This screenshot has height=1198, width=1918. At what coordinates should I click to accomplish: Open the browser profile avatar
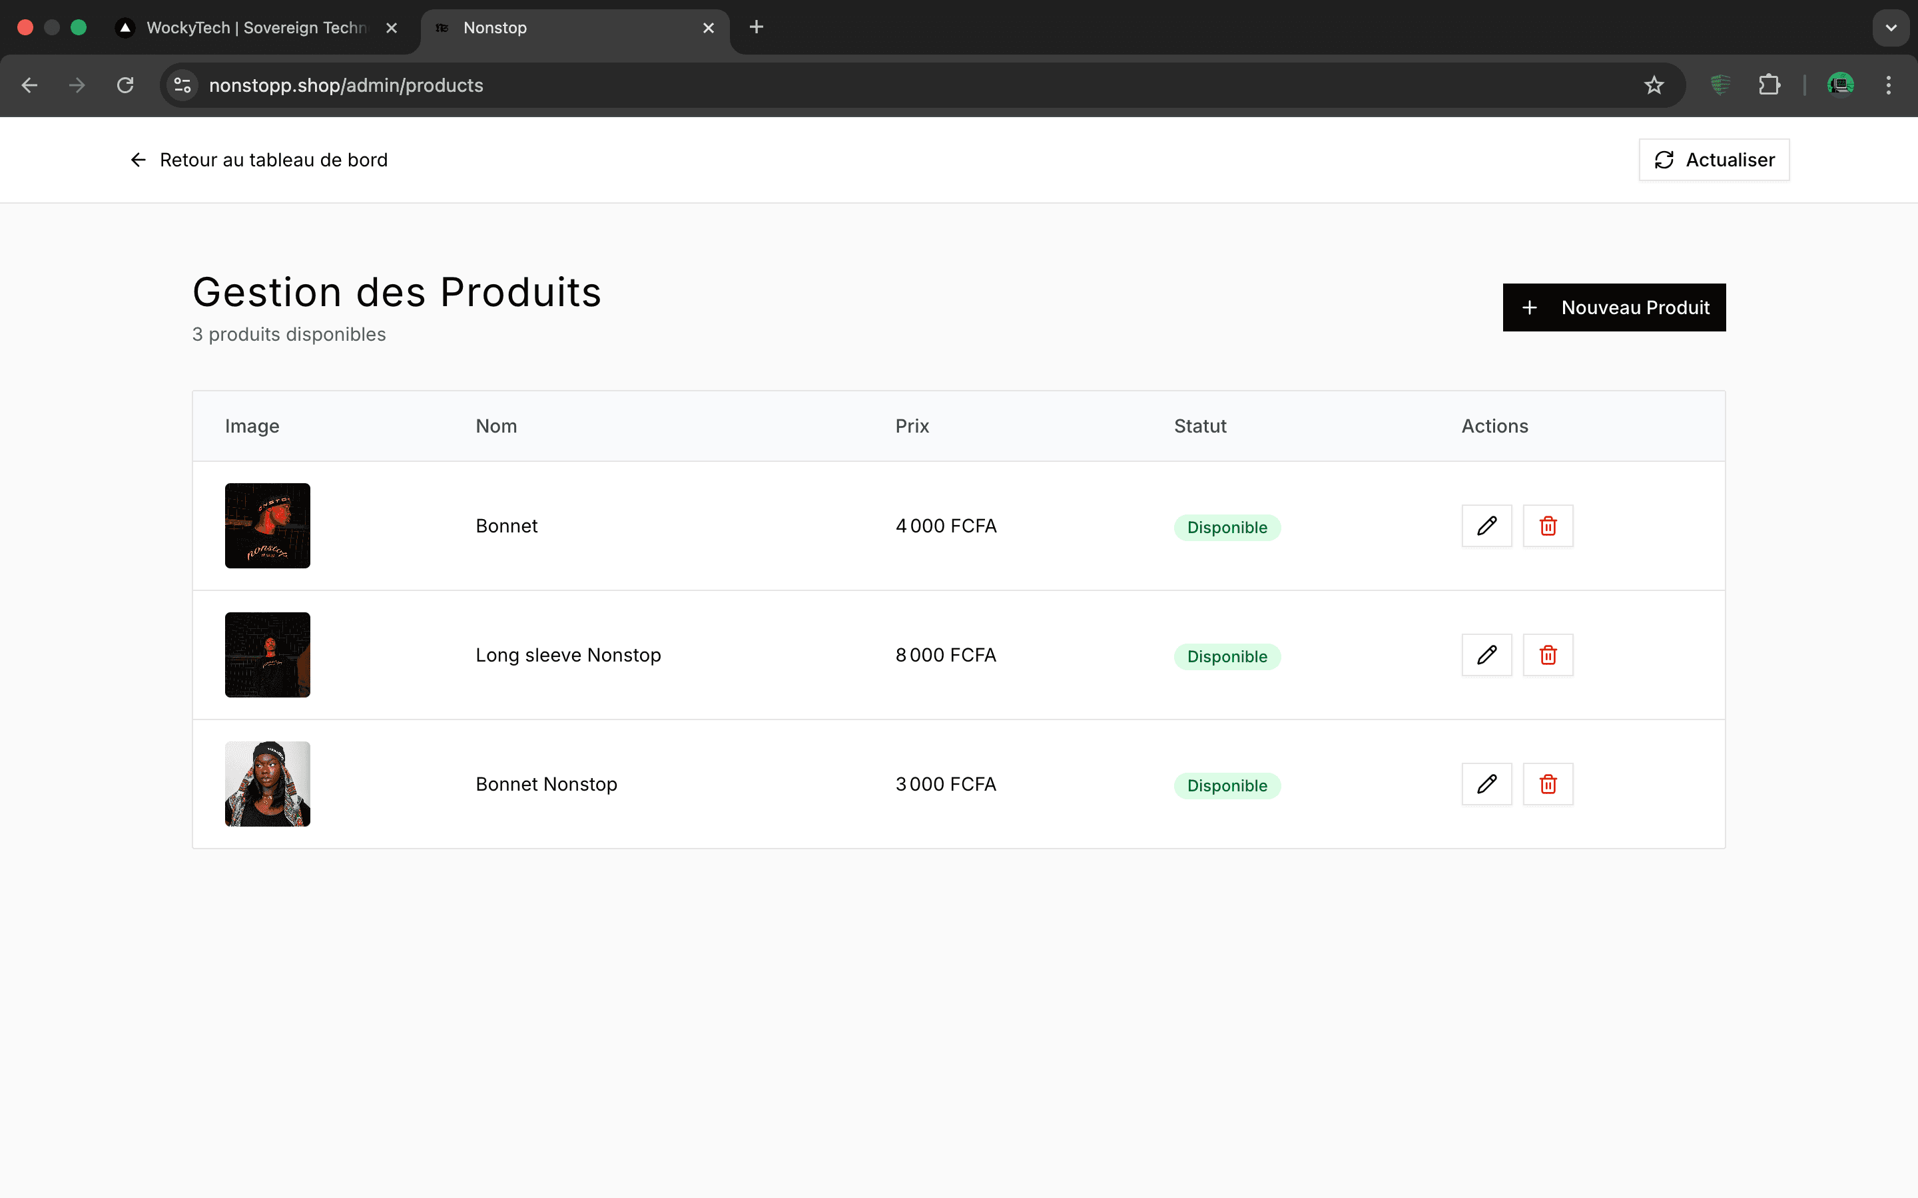1840,86
